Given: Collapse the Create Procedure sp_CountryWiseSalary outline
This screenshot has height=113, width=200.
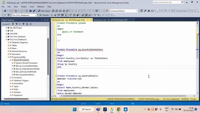Looking at the screenshot, I should point(56,50).
